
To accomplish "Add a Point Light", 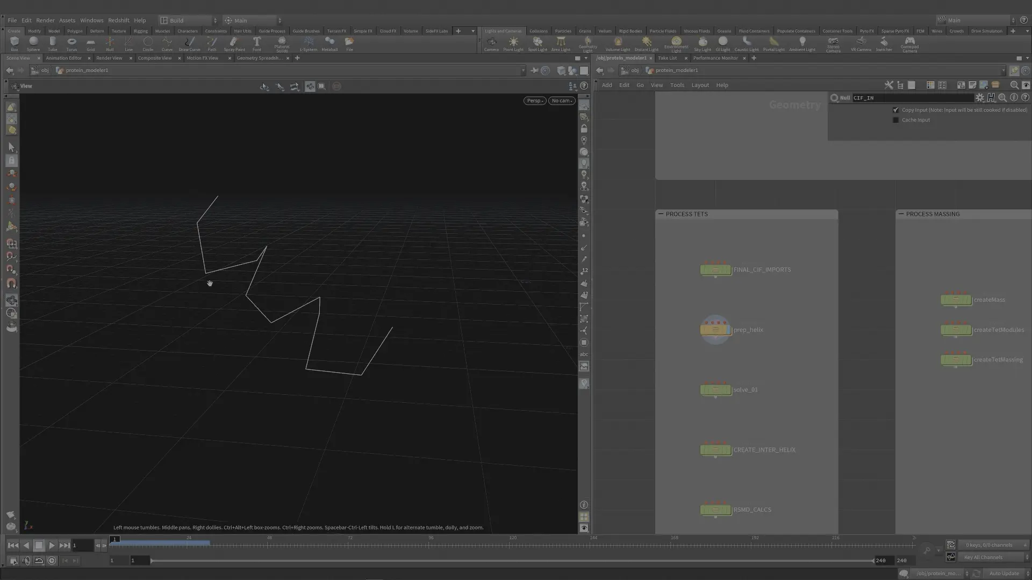I will (513, 44).
